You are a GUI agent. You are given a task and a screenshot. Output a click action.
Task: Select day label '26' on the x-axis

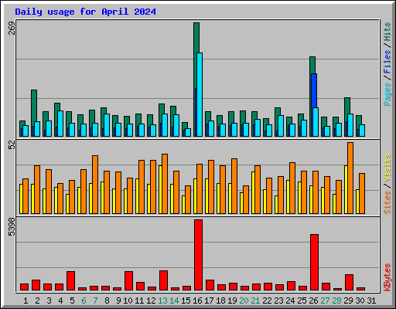point(313,301)
